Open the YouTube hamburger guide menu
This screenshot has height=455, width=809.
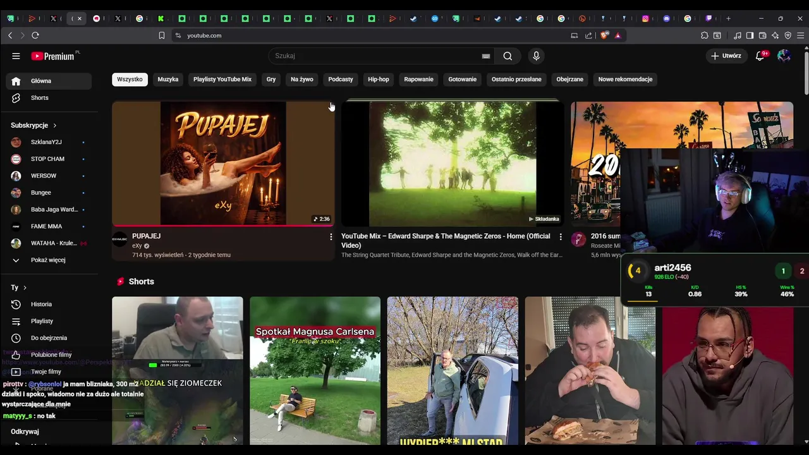click(x=16, y=56)
